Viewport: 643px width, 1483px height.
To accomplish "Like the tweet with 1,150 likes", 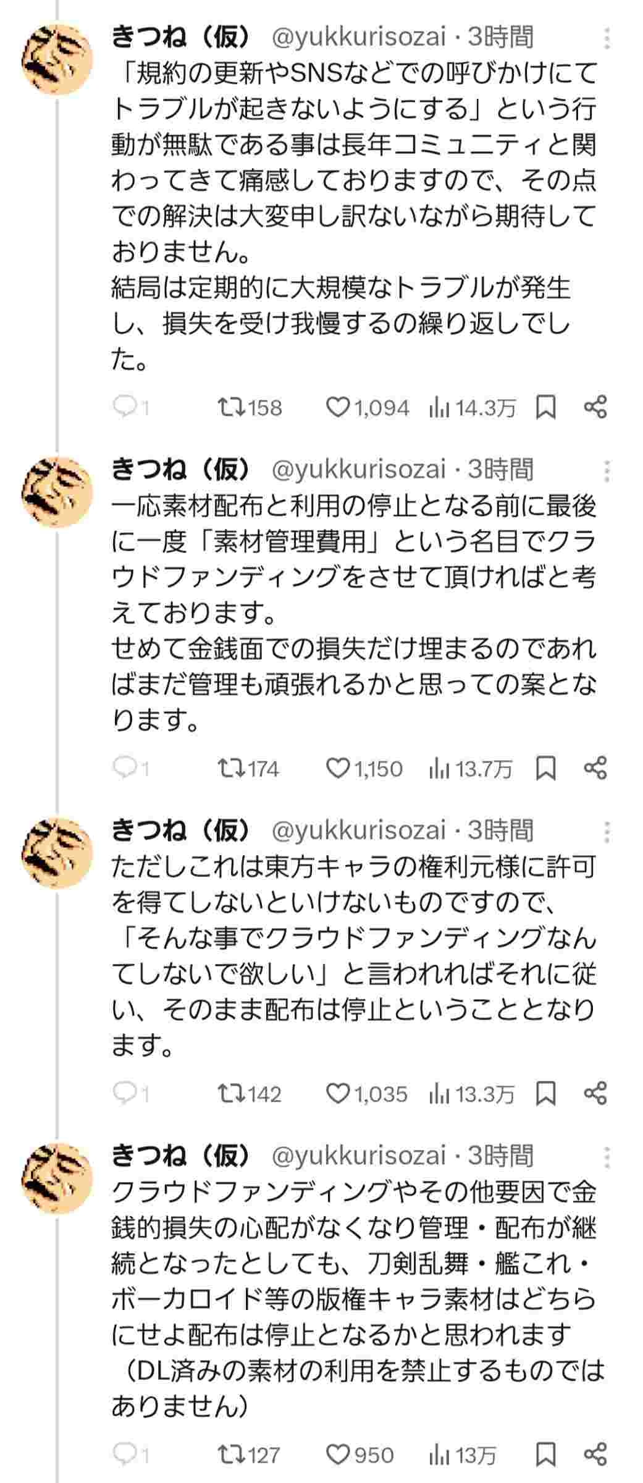I will tap(338, 769).
